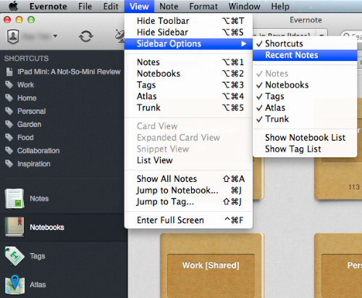Click the tag icon next to Work
Screen dimensions: 362x298
pyautogui.click(x=9, y=85)
